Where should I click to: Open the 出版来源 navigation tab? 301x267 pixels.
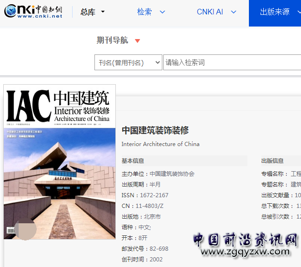click(x=275, y=12)
